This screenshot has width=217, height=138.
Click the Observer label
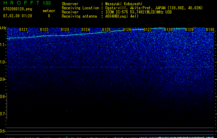[70, 4]
